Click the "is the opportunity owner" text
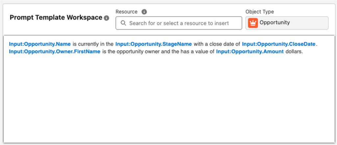 point(131,52)
